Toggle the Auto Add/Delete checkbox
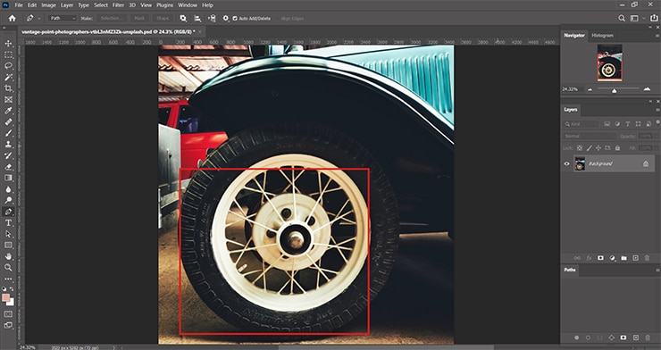661x350 pixels. 235,19
